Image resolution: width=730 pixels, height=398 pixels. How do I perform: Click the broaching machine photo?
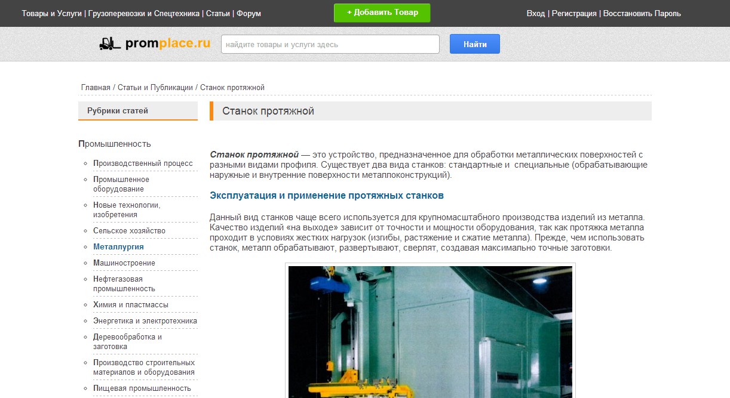430,332
